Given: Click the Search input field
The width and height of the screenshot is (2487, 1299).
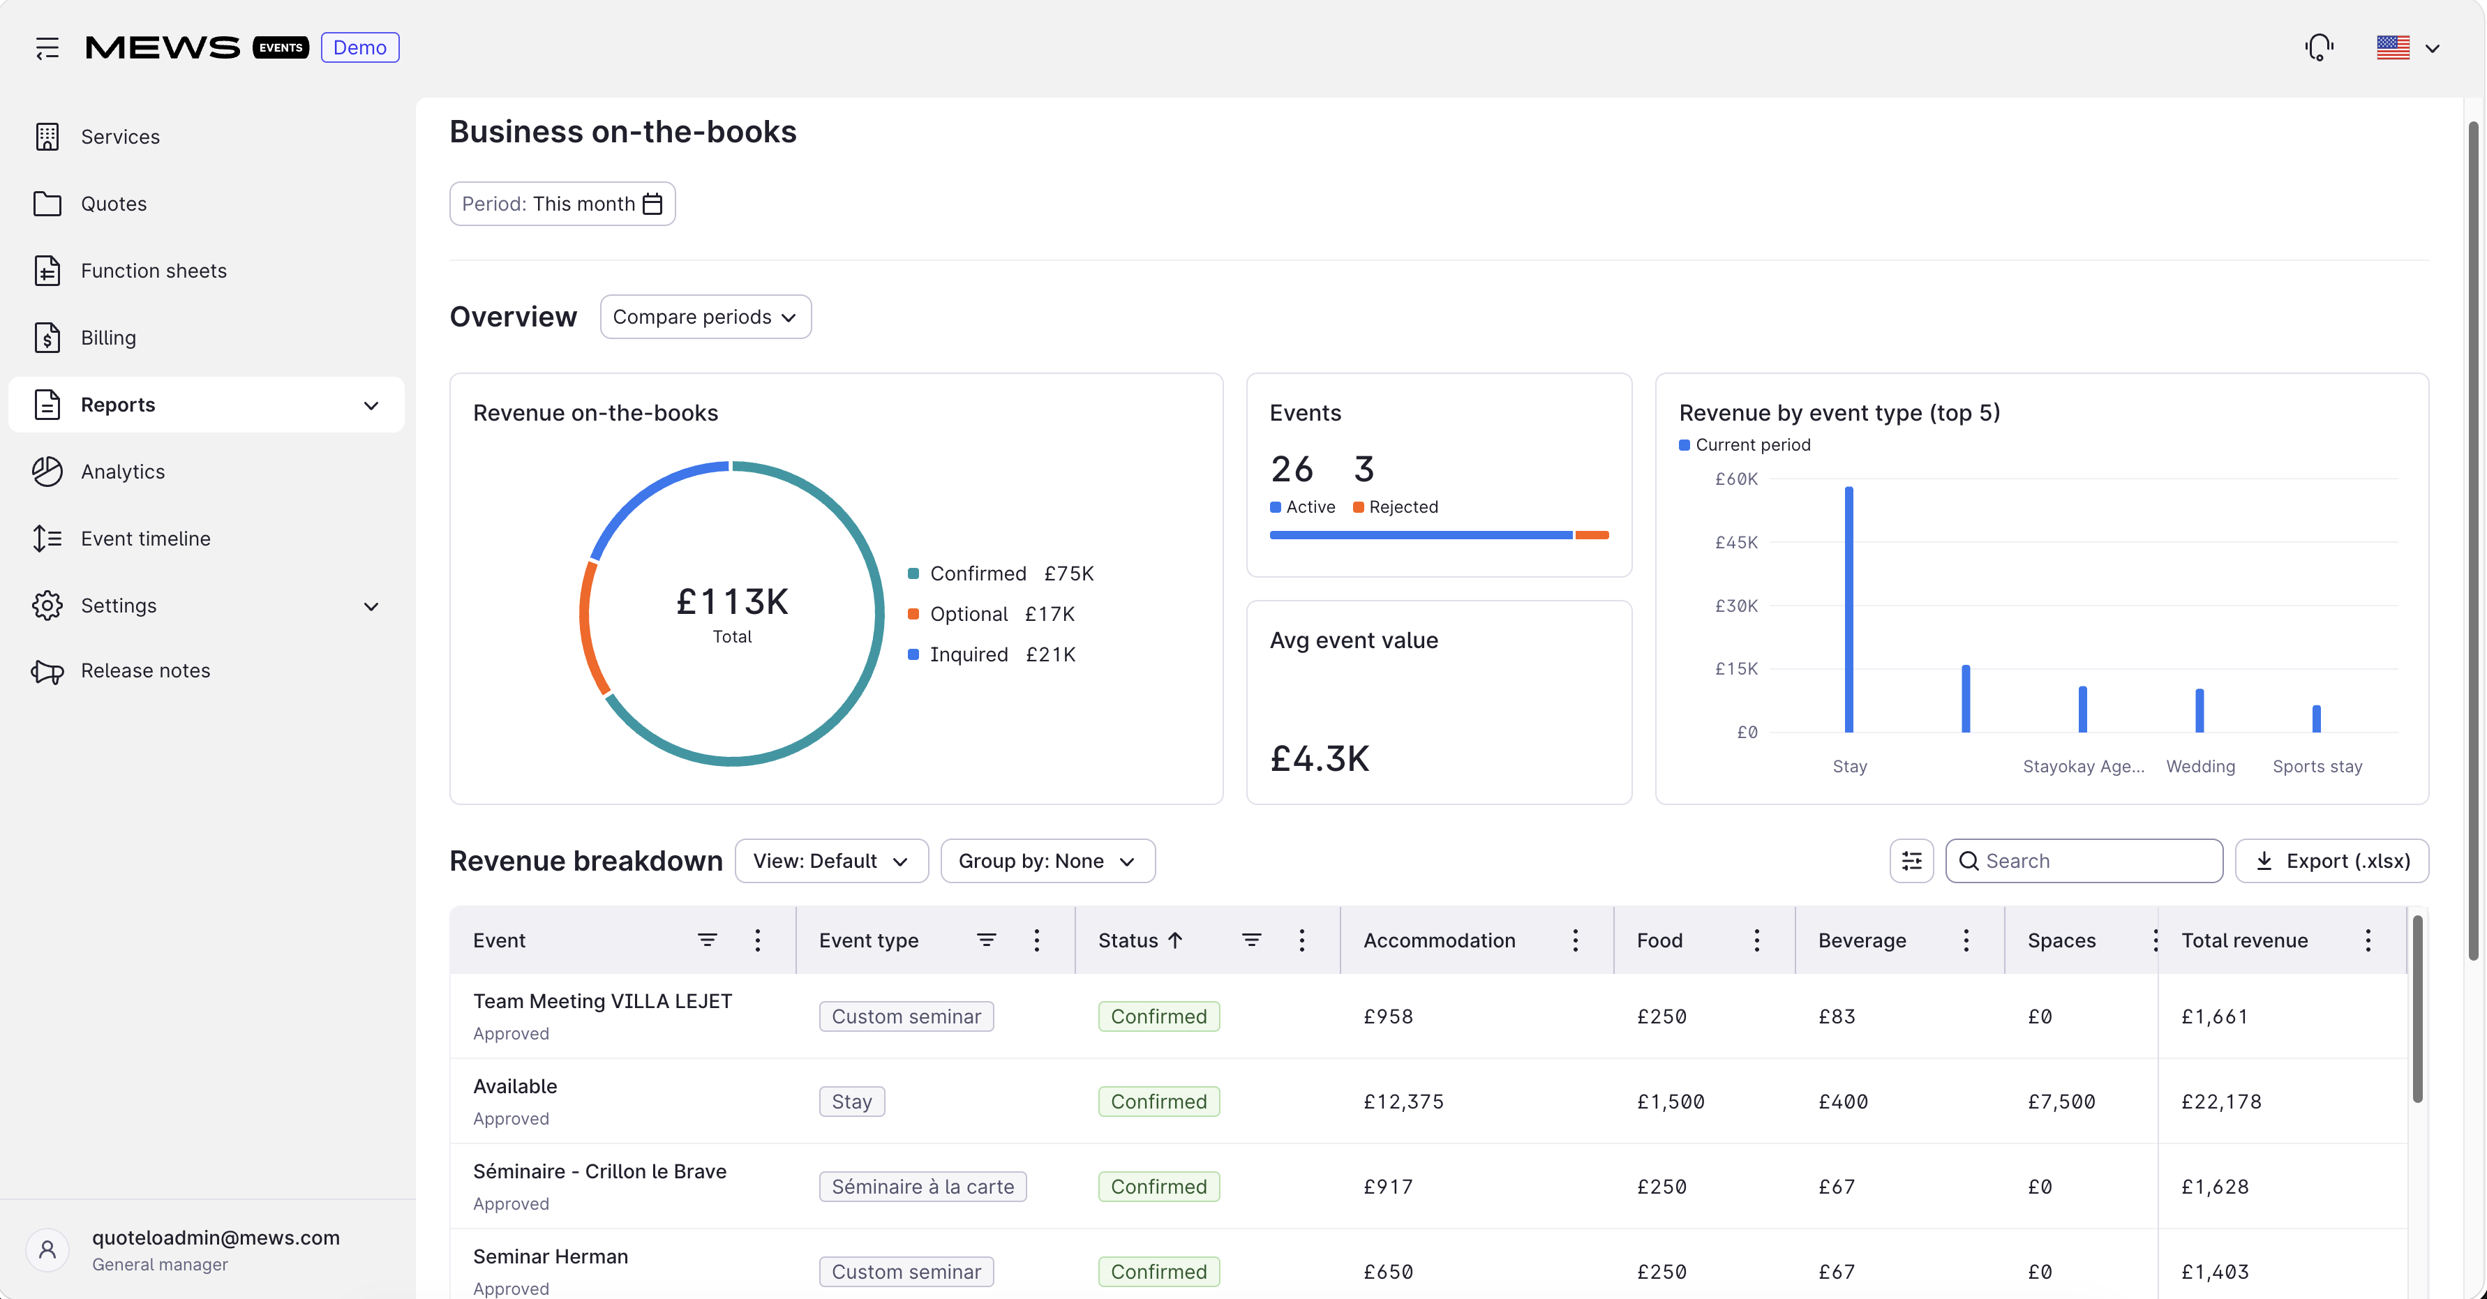Looking at the screenshot, I should pos(2084,861).
